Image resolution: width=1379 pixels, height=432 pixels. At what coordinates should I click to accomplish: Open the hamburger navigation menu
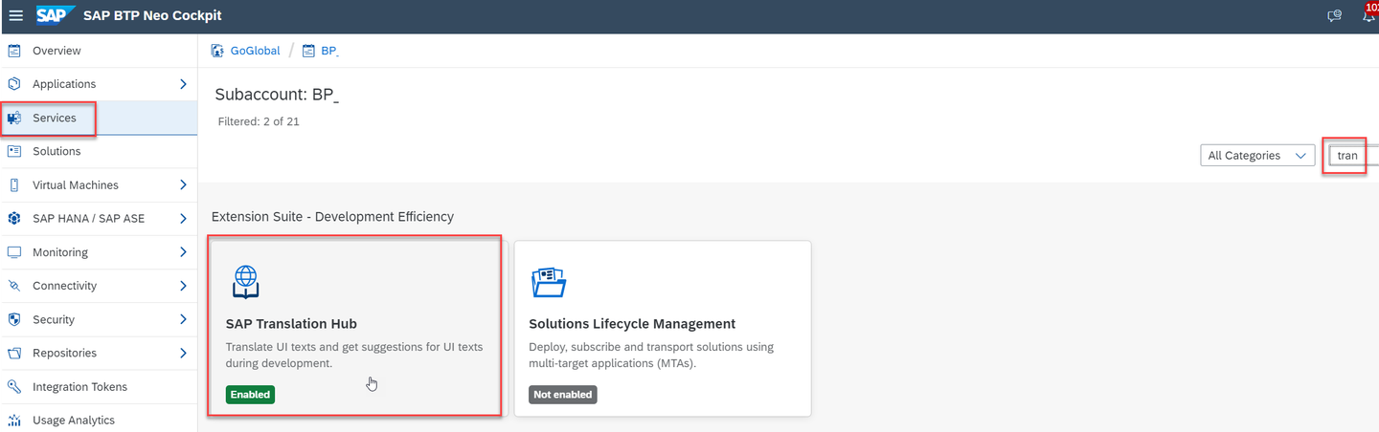[15, 16]
